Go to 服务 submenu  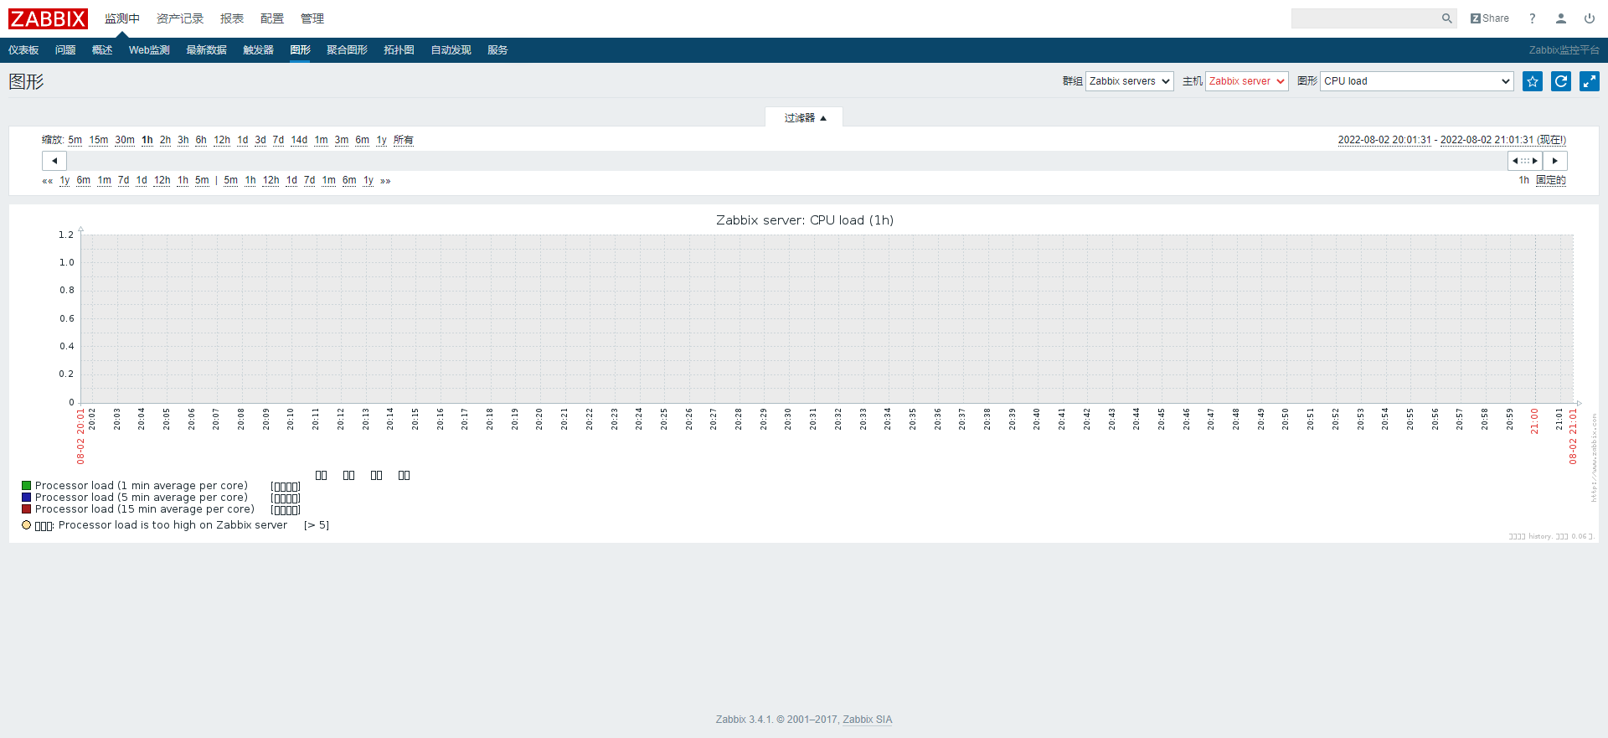497,50
